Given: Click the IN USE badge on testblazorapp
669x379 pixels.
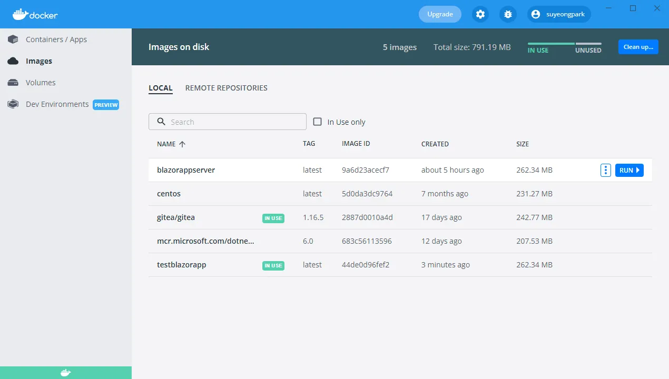Looking at the screenshot, I should click(x=273, y=265).
